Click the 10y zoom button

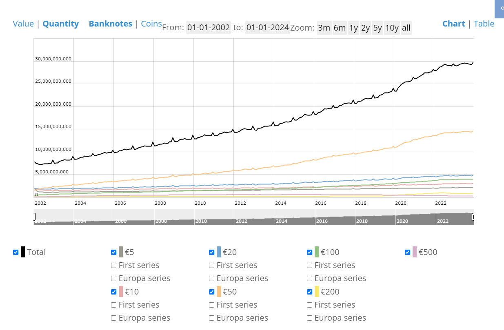coord(392,28)
